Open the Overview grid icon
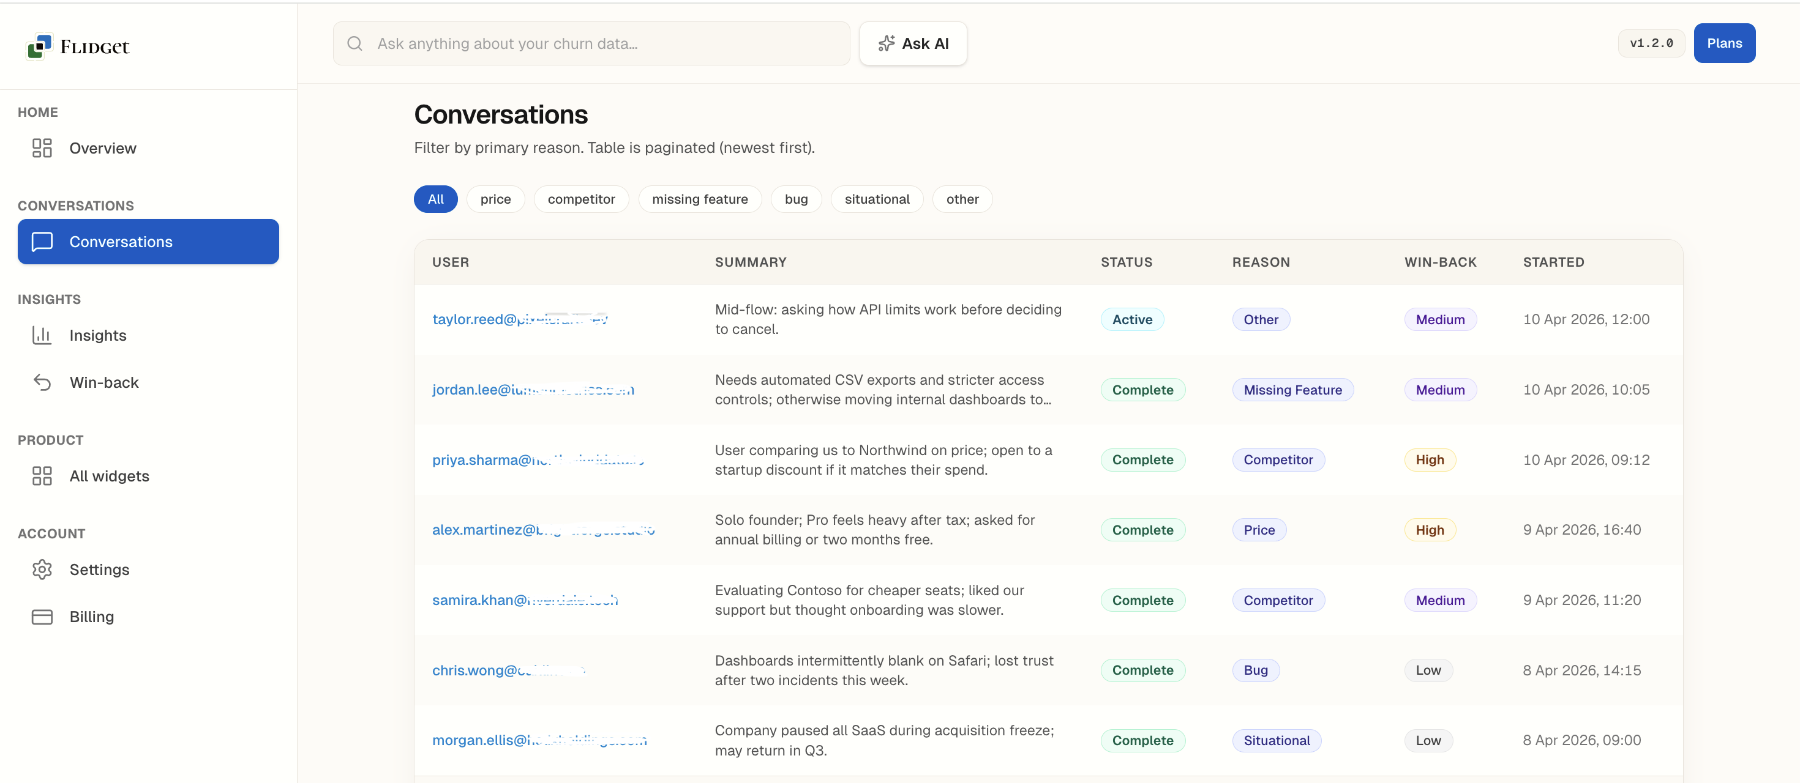 click(x=42, y=148)
